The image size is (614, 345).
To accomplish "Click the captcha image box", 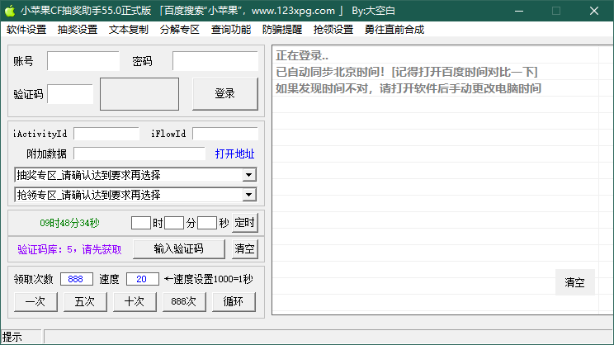I will click(x=139, y=94).
